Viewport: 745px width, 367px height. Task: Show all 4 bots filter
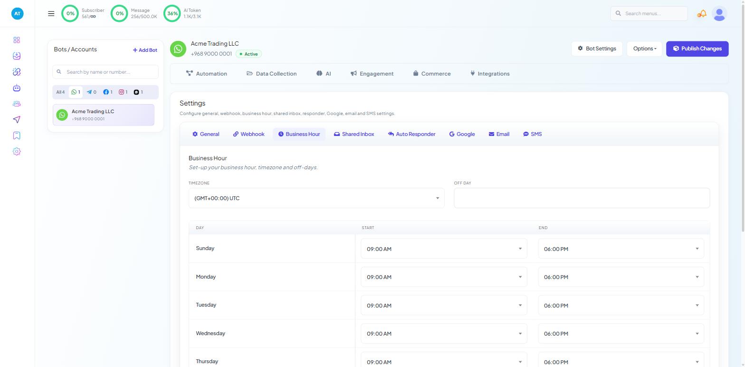[60, 92]
